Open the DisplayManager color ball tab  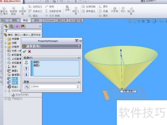coord(23,26)
